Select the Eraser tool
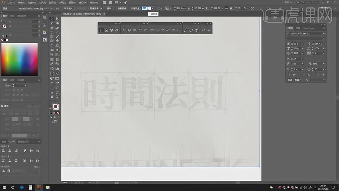Viewport: 339px width, 191px height. (57, 41)
